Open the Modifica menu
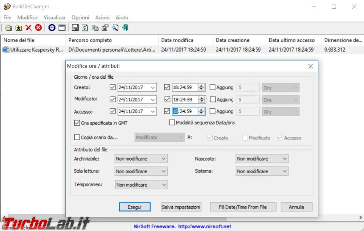This screenshot has height=231, width=364. point(27,17)
